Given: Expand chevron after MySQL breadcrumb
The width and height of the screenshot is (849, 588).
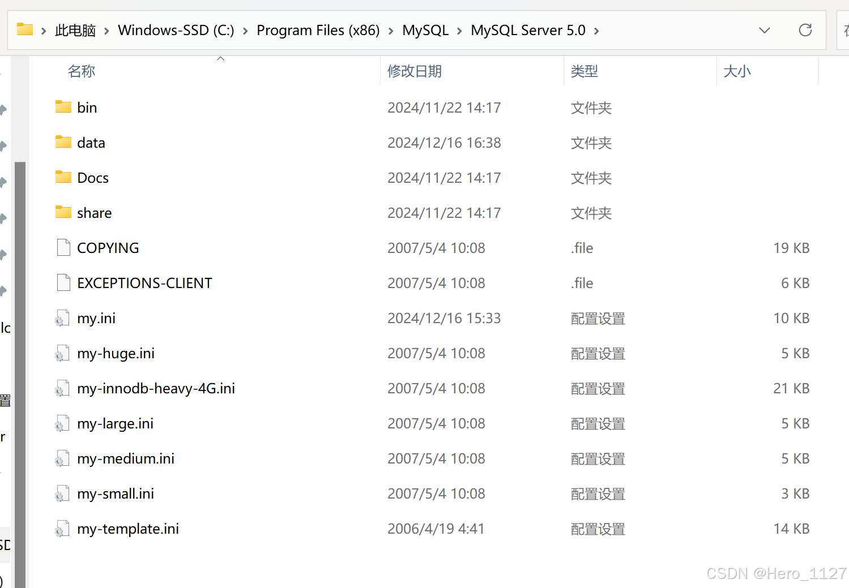Looking at the screenshot, I should coord(459,31).
